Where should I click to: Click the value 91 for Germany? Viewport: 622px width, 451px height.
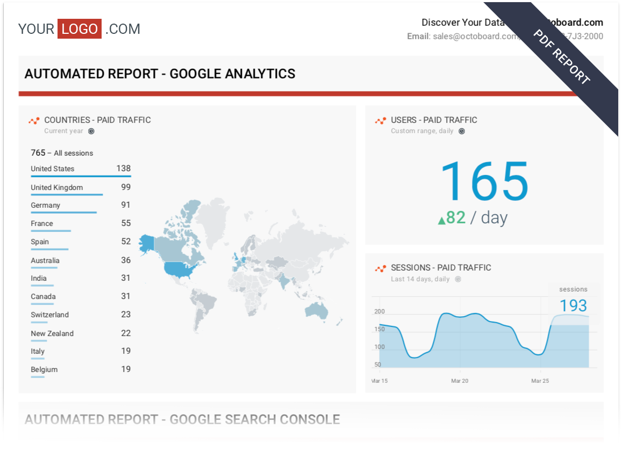point(126,205)
